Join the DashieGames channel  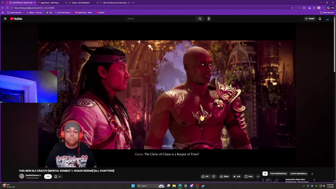click(48, 176)
